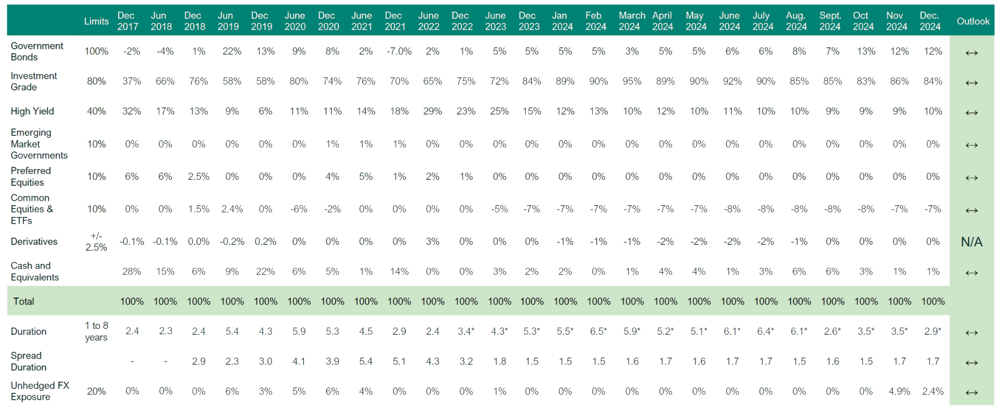Click Unhedged FX Exposure Nov 2024 value 4.9%
The image size is (1002, 410).
click(899, 391)
